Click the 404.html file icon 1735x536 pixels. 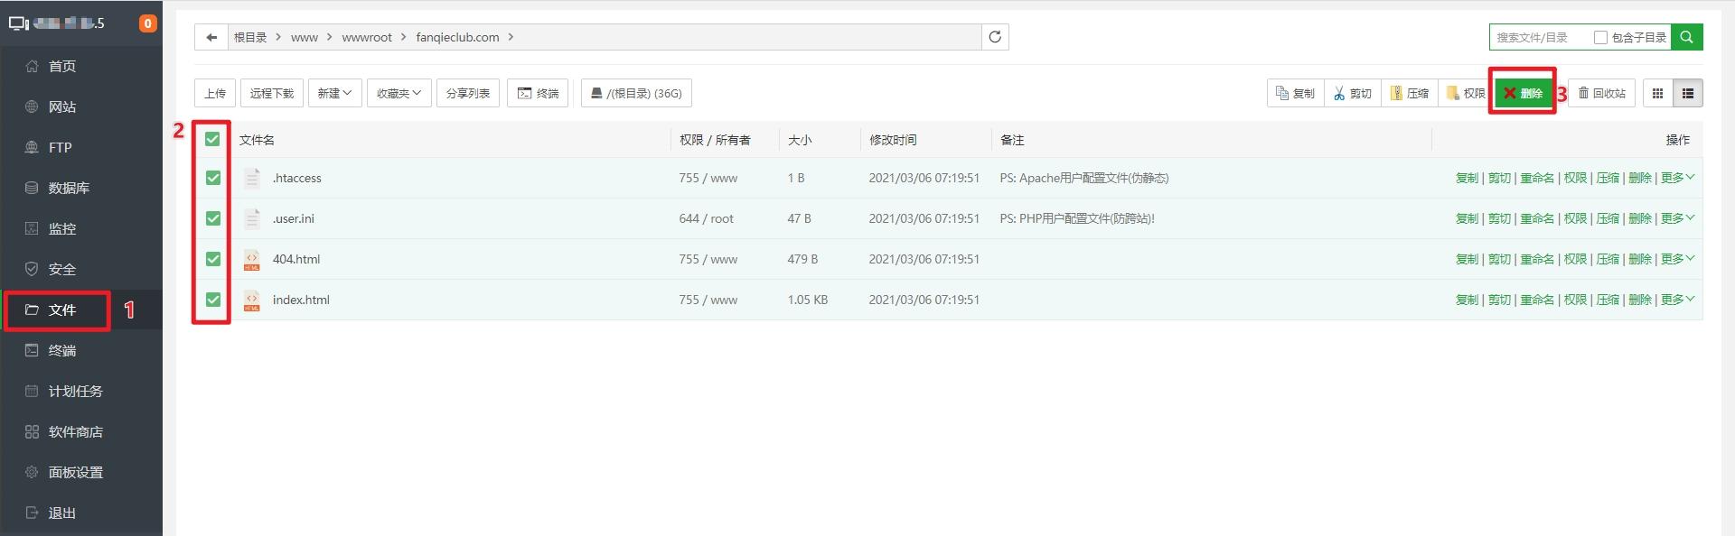252,259
